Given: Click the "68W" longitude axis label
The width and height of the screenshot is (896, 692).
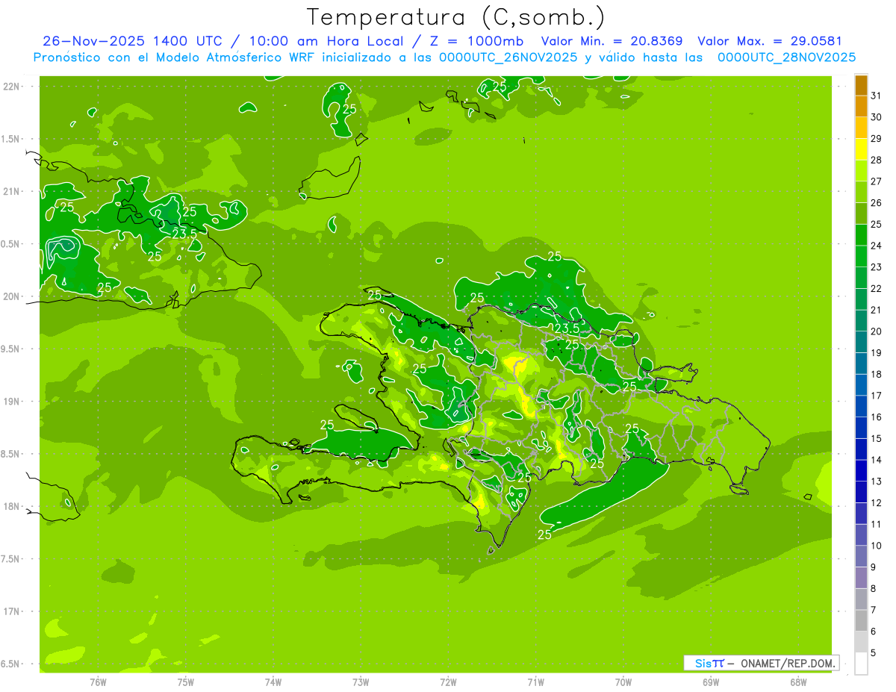Looking at the screenshot, I should [797, 682].
